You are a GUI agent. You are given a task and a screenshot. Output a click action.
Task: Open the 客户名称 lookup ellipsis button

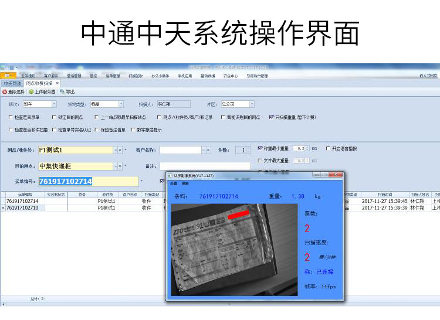(x=204, y=150)
